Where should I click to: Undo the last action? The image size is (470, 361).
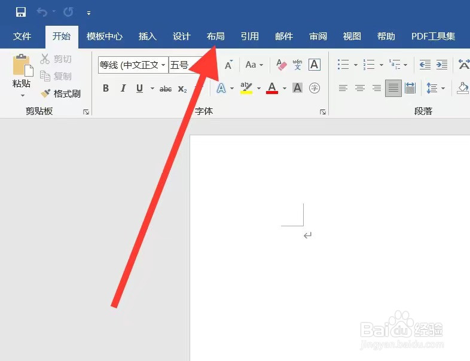pos(42,12)
